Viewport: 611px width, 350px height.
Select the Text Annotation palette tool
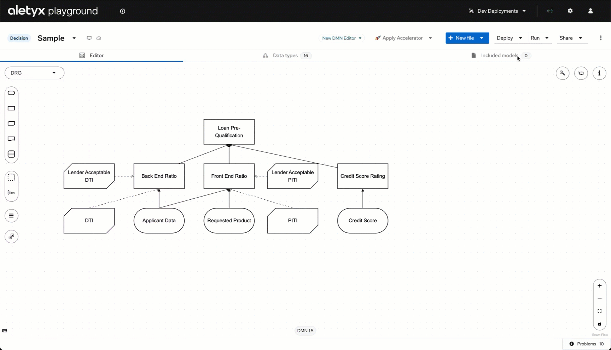(11, 193)
